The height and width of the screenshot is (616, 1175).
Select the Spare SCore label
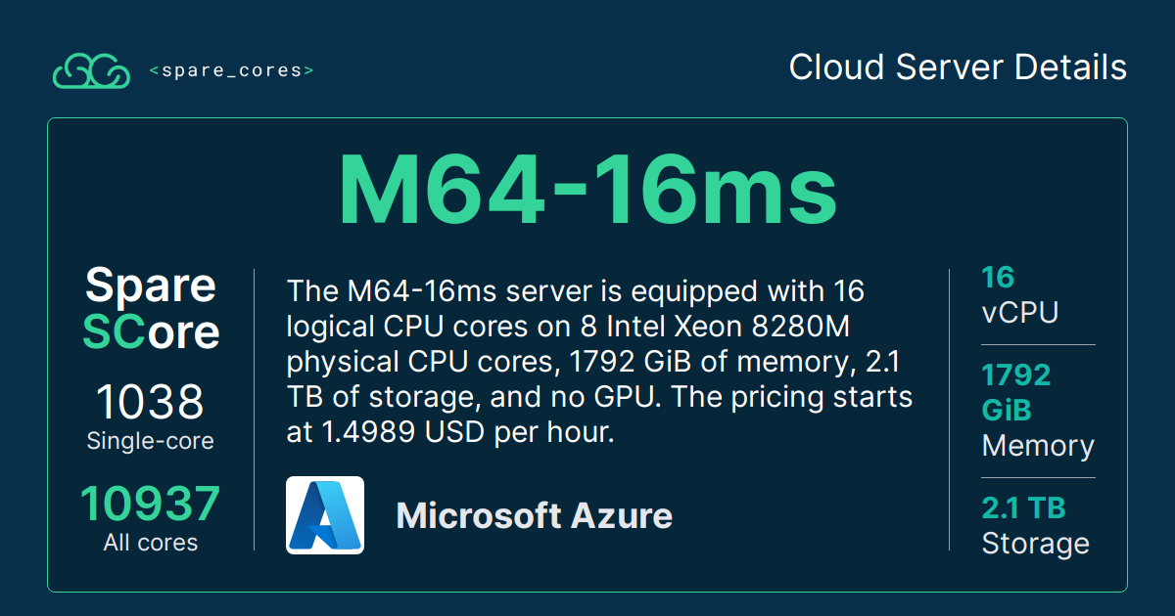pos(151,308)
